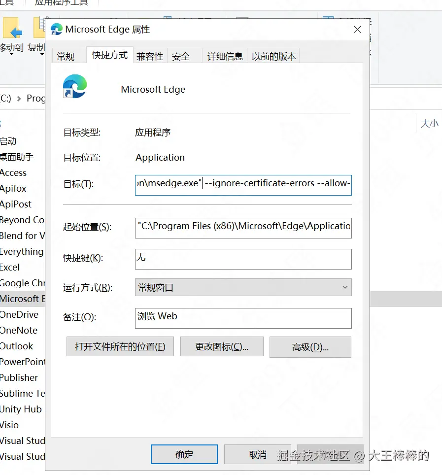Screen dimensions: 442x475
Task: Select Unity Hub in the Explorer file list
Action: coord(21,409)
